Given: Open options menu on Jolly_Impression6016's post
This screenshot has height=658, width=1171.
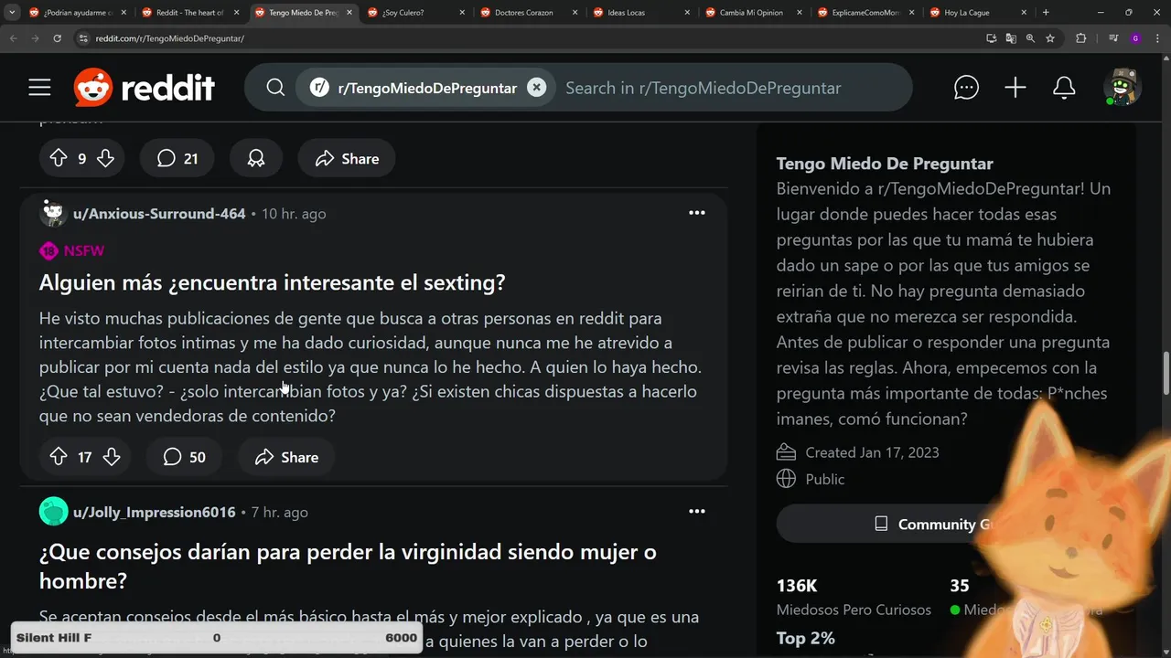Looking at the screenshot, I should point(697,512).
